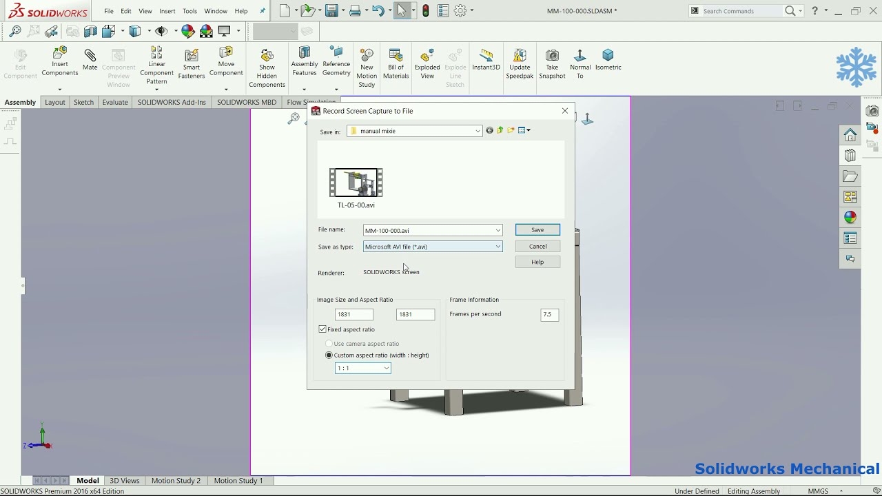Open Appearances color ball in task pane
Screen dimensions: 882x496
[x=850, y=217]
